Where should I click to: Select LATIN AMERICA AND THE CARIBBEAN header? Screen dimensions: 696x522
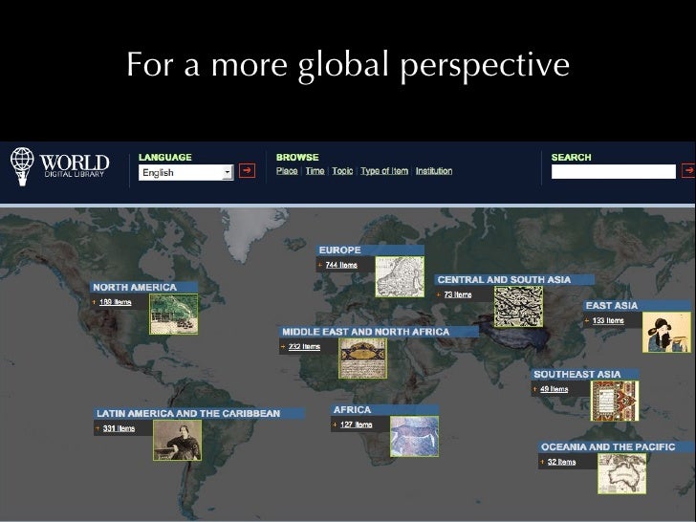point(199,413)
